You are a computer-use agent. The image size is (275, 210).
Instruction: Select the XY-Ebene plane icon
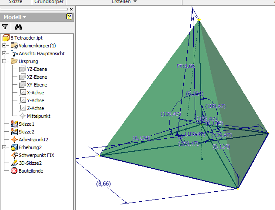(23, 85)
